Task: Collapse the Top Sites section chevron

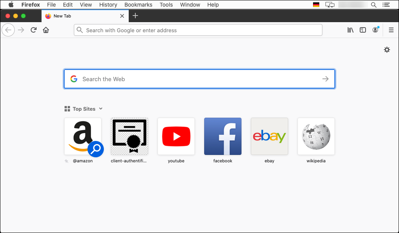Action: point(101,109)
